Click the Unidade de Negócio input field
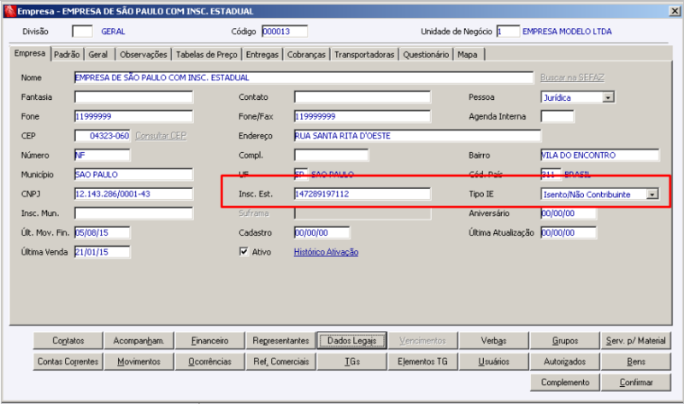This screenshot has width=684, height=404. [508, 32]
